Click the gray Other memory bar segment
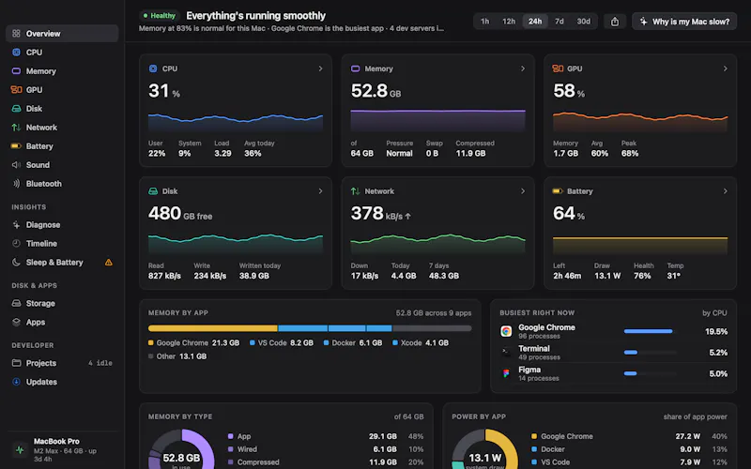Screen dimensions: 751x469 (432, 328)
